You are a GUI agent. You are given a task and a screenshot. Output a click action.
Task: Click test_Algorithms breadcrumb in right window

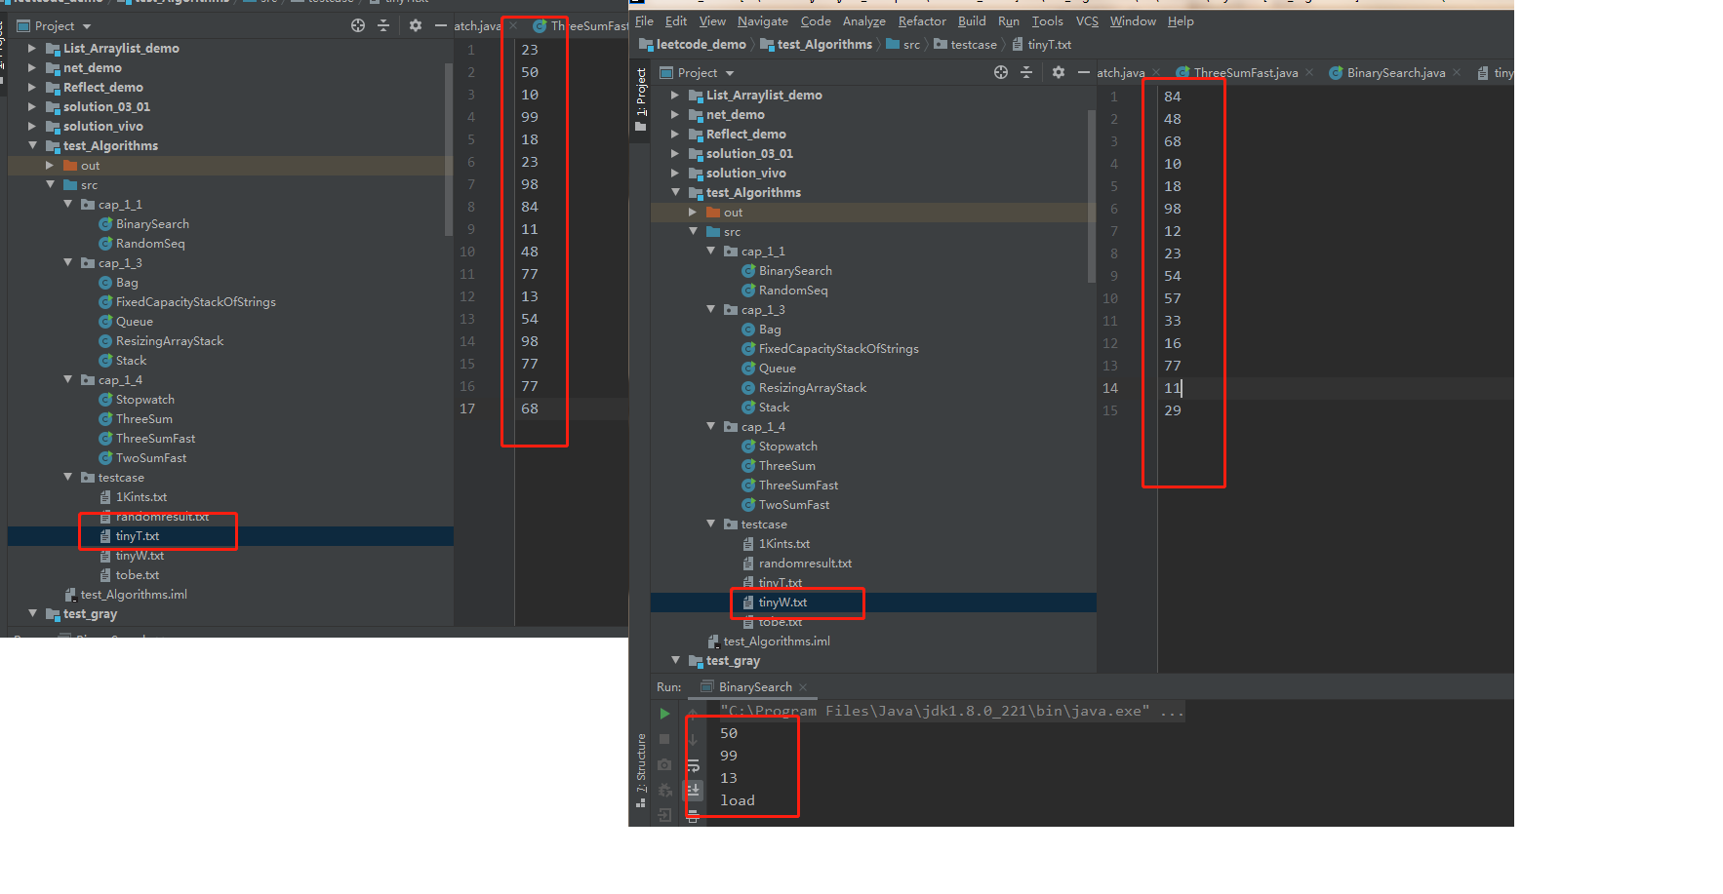(816, 44)
